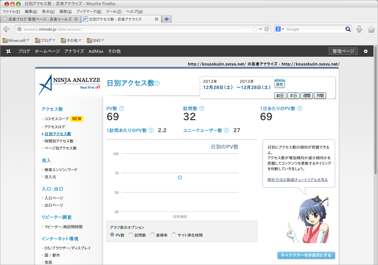Viewport: 378px width, 265px height.
Task: Open the 編集 menu
Action: click(31, 11)
